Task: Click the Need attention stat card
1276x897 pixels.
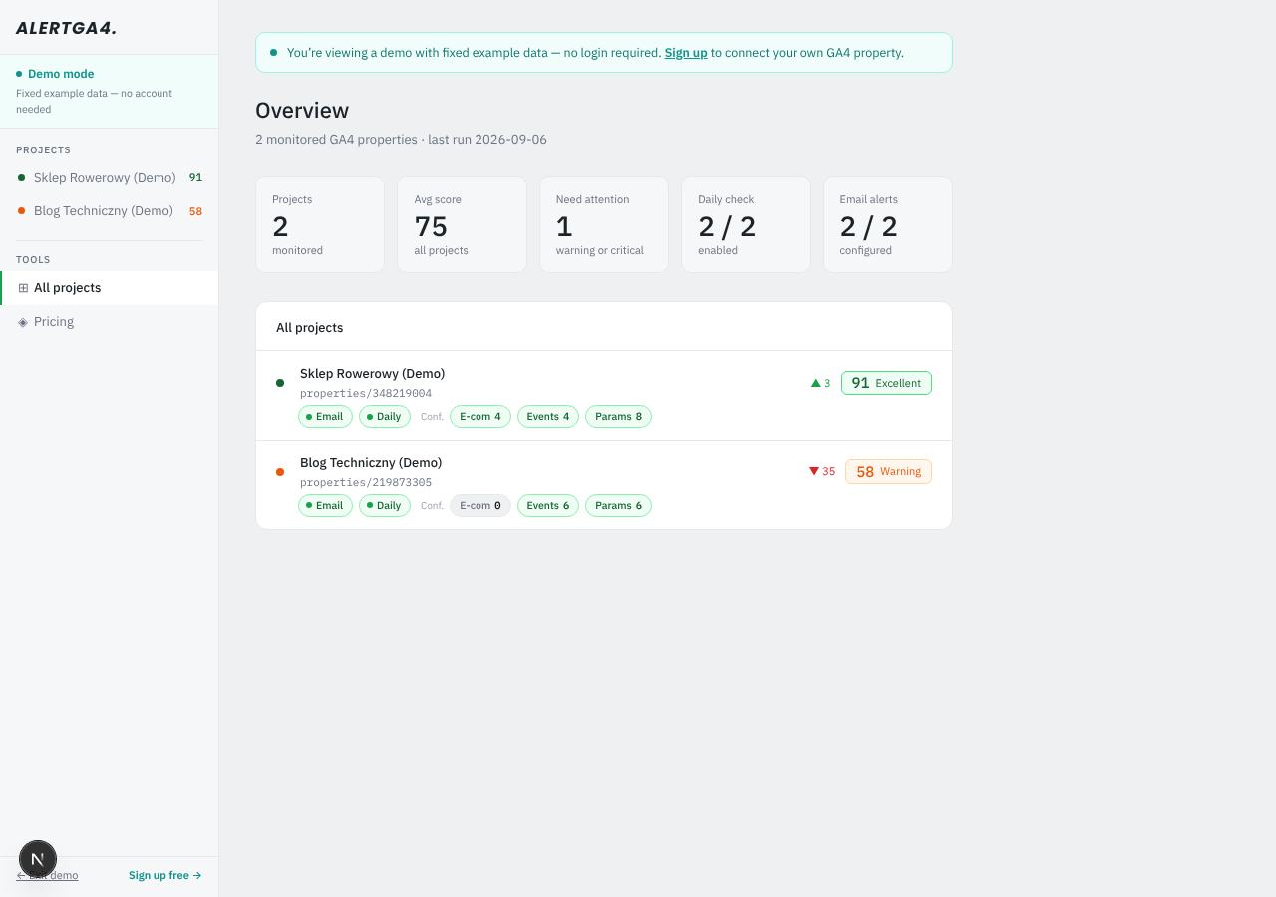Action: coord(604,225)
